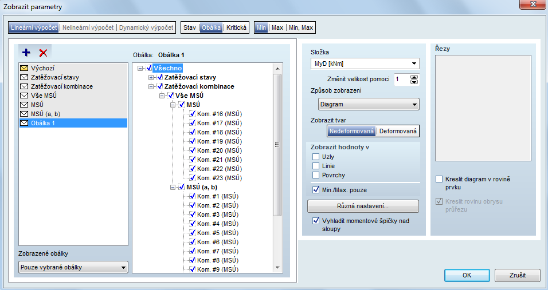Click the envelope icon next to Výchozí

24,68
